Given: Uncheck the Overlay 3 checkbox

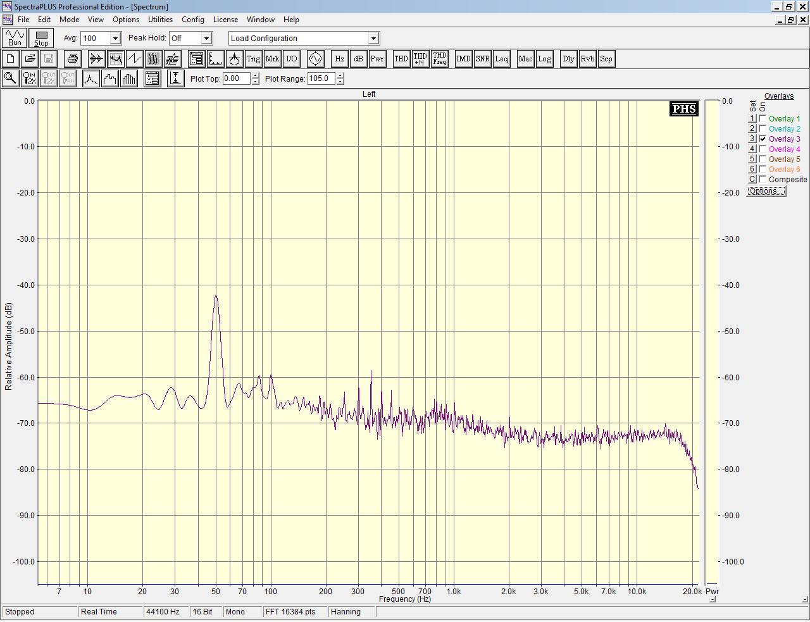Looking at the screenshot, I should pos(763,139).
